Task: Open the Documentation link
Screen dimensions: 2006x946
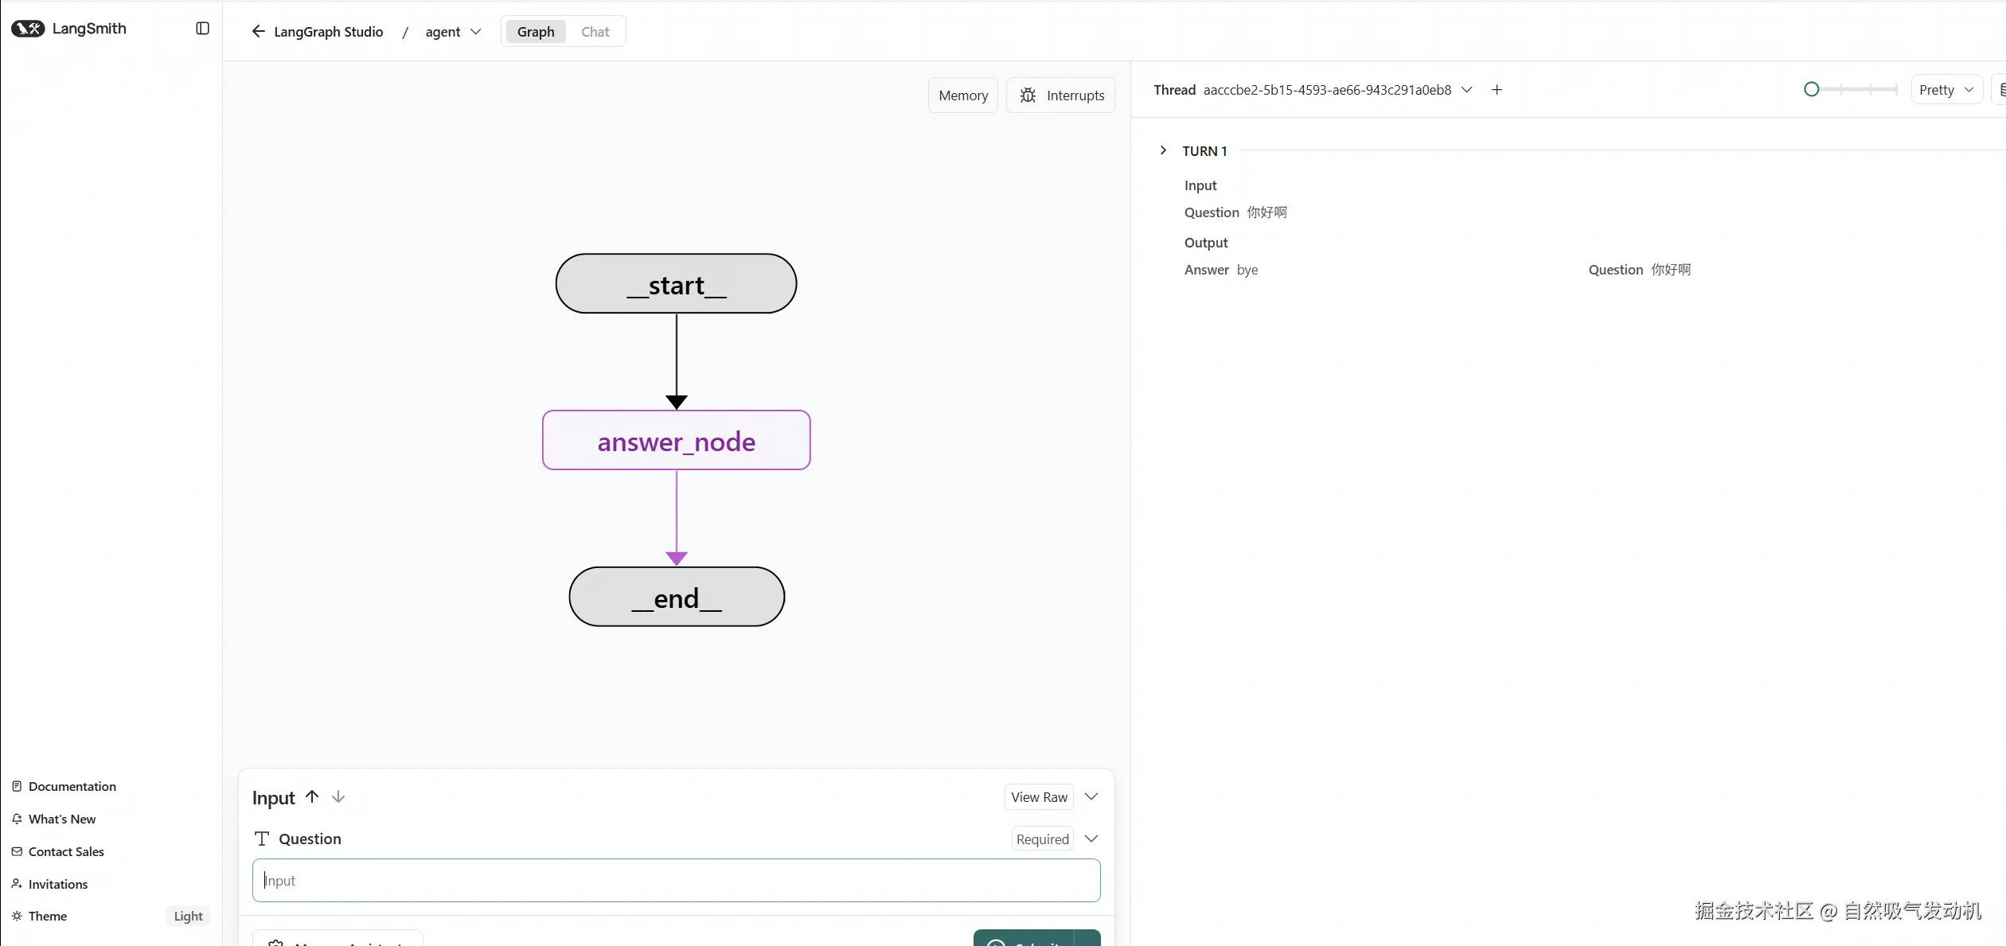Action: (x=72, y=786)
